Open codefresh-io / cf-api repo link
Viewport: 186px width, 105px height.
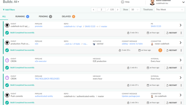coord(73,26)
